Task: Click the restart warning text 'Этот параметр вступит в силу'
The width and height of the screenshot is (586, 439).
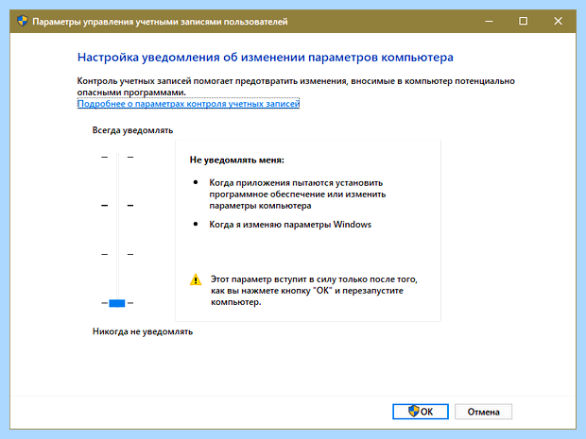Action: pyautogui.click(x=314, y=291)
